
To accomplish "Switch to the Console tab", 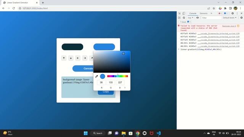I will point(193,13).
